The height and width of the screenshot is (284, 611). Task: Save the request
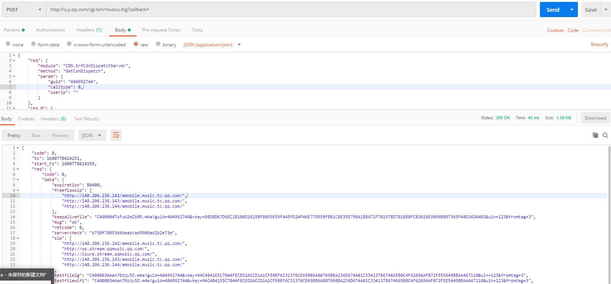pos(591,9)
